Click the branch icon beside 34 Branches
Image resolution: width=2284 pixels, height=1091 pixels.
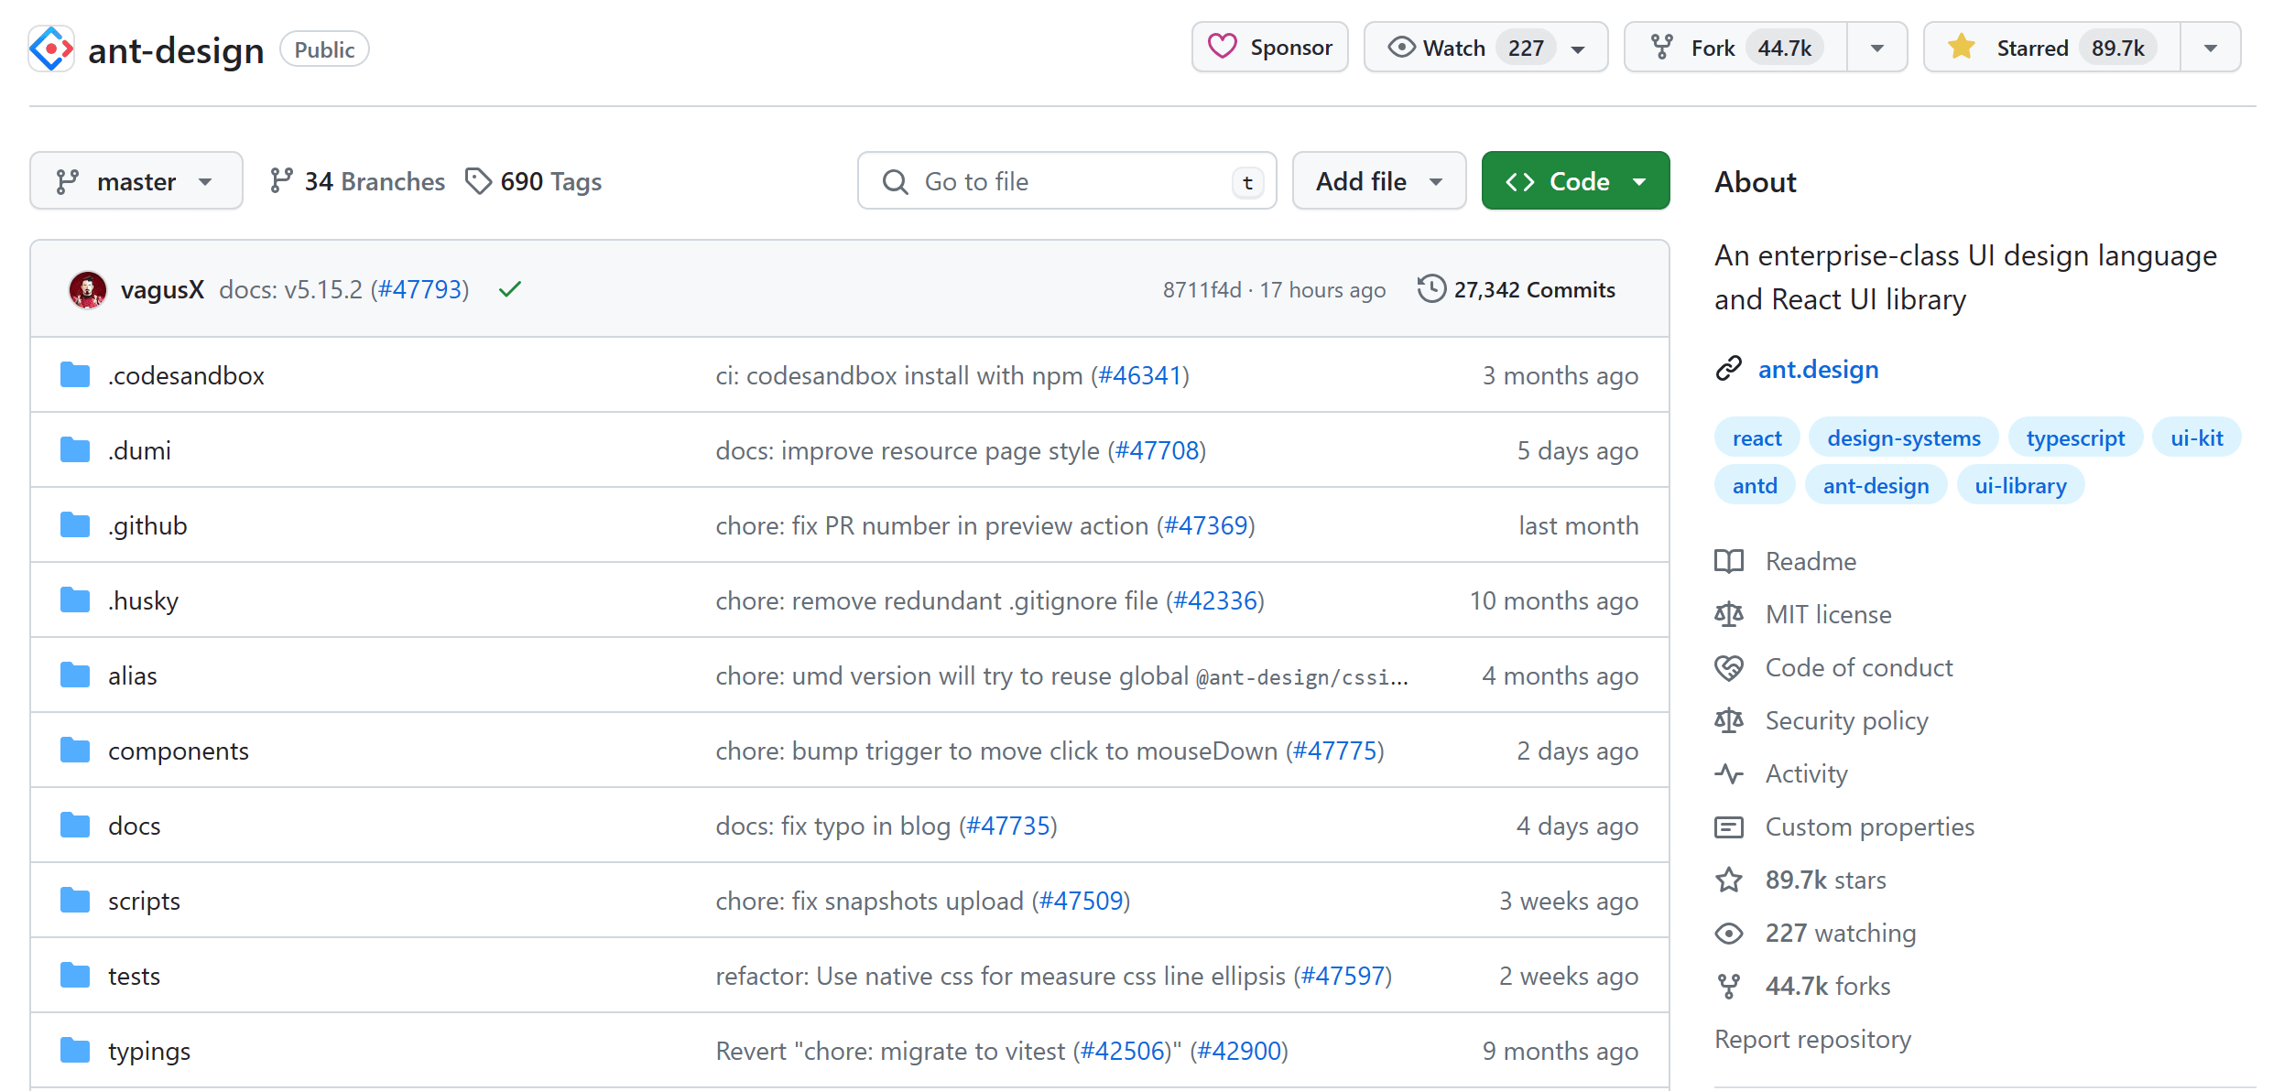pos(281,181)
